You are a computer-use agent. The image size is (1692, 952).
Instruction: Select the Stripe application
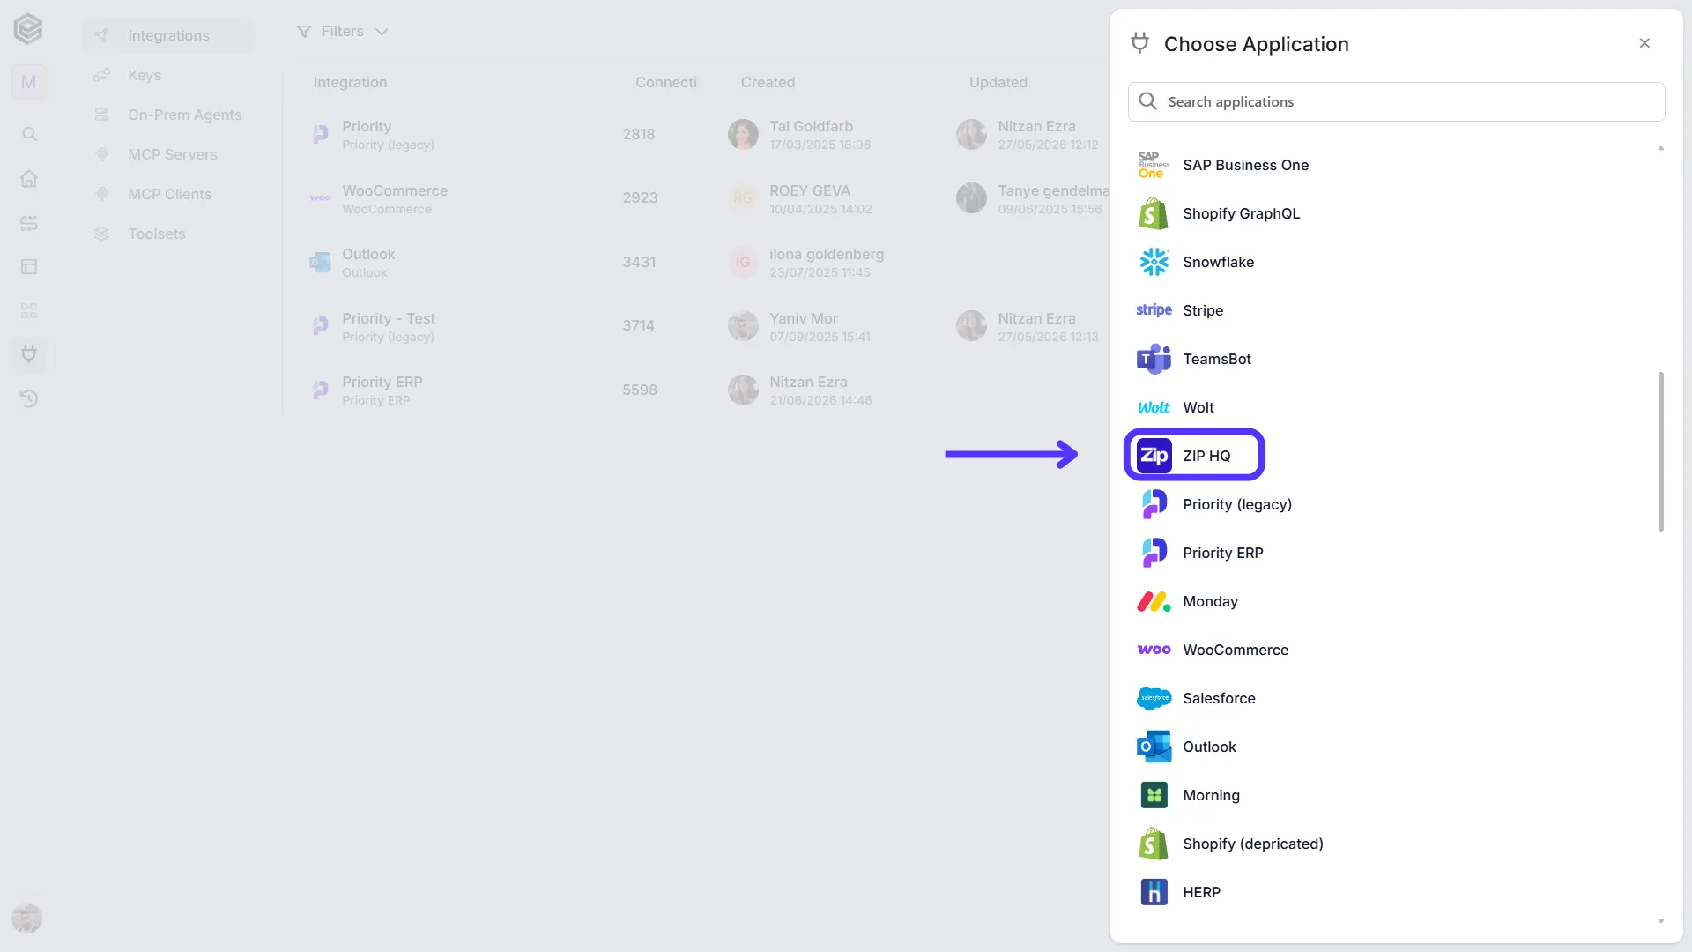point(1203,310)
